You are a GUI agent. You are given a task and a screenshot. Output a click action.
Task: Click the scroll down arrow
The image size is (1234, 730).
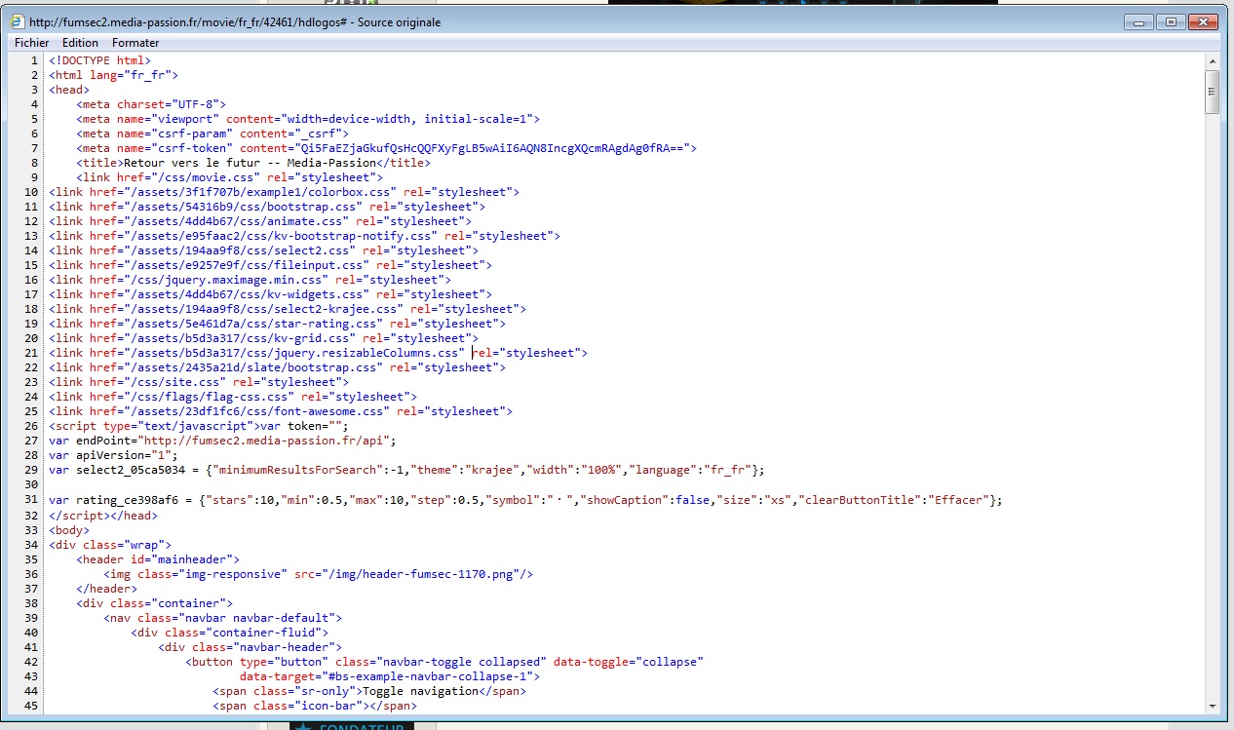(1213, 706)
